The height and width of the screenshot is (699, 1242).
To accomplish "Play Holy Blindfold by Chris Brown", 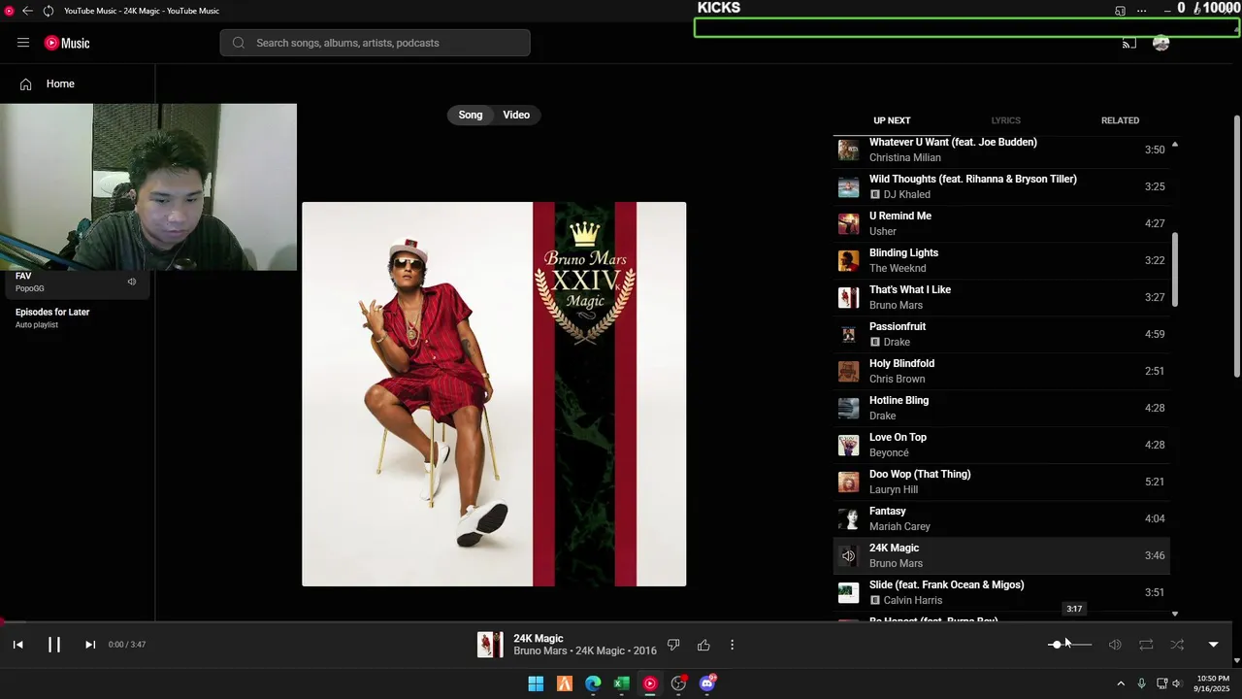I will [1001, 371].
